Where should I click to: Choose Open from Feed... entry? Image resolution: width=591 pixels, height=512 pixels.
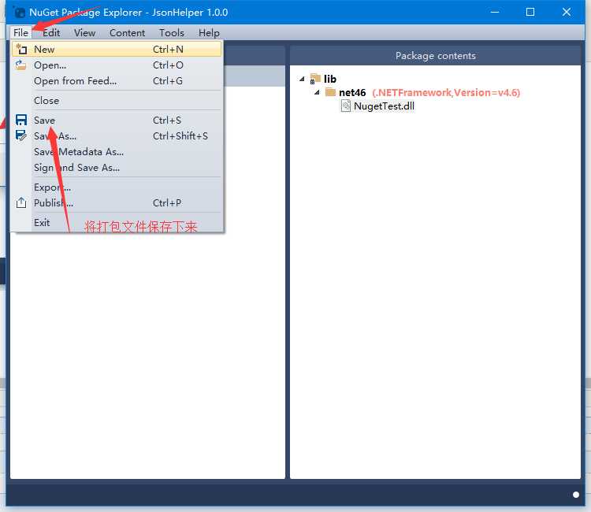(117, 81)
